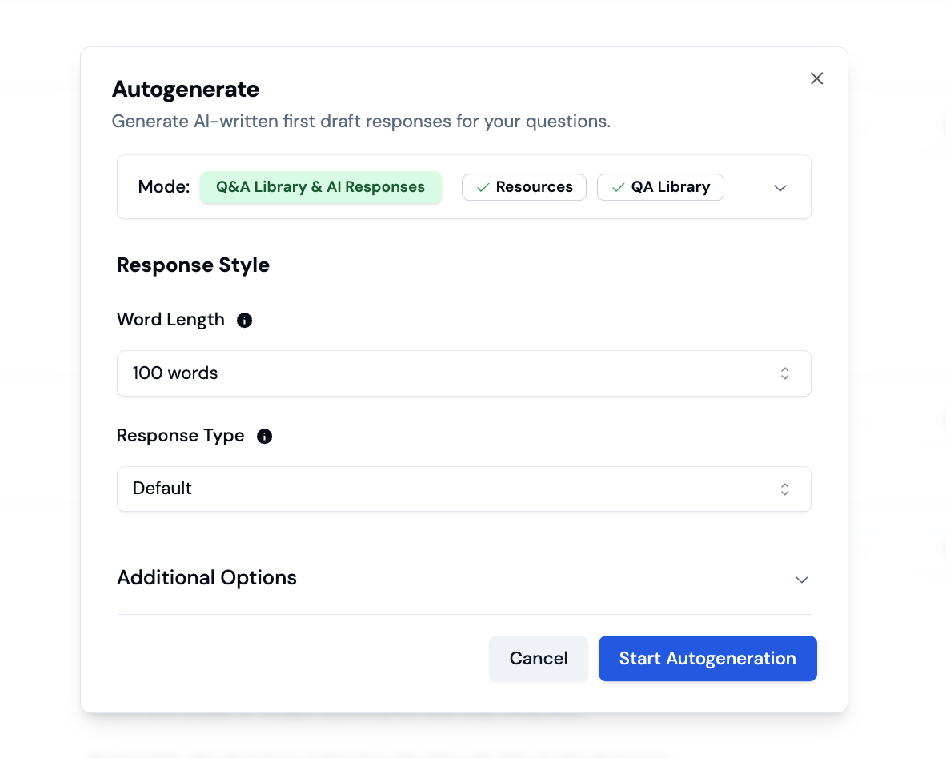Screen dimensions: 946x758
Task: Click the up-down arrows in Word Length field
Action: (785, 373)
